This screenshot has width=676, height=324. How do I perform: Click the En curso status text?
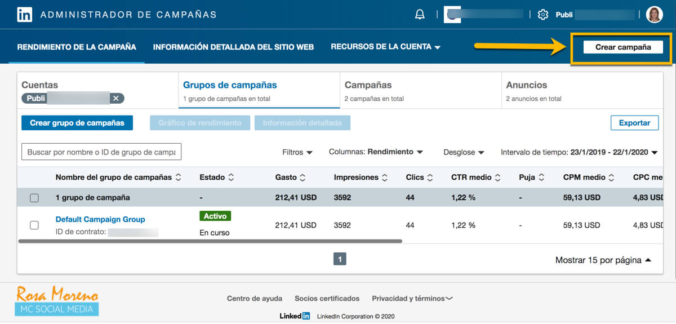click(215, 233)
